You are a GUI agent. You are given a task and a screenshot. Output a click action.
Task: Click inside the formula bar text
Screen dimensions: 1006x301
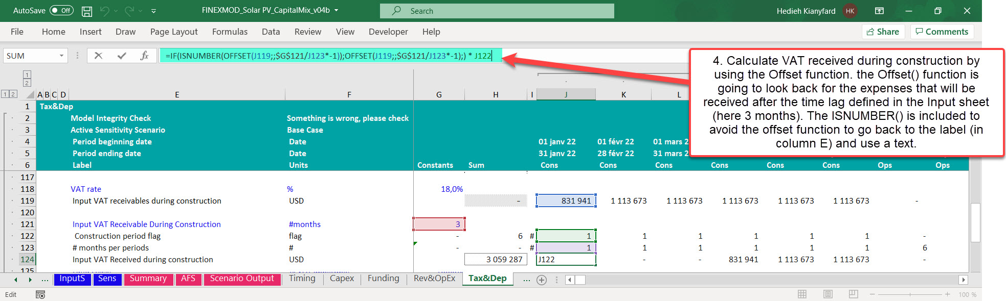(x=328, y=56)
